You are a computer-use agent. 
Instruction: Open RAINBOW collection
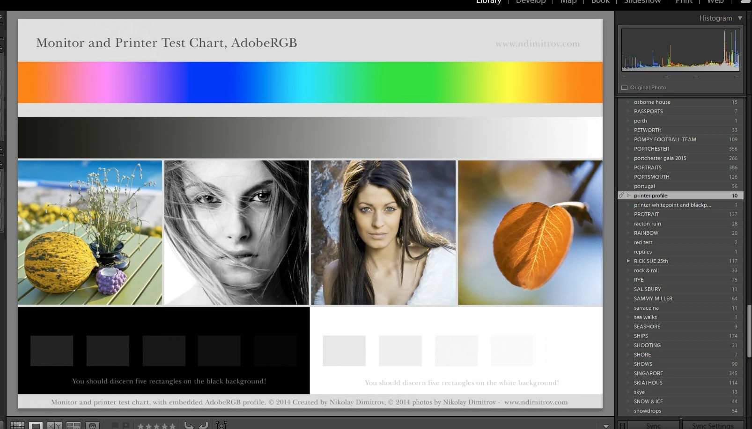[x=680, y=233]
